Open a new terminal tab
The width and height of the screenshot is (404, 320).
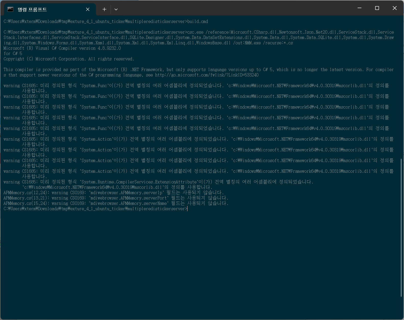(x=104, y=9)
